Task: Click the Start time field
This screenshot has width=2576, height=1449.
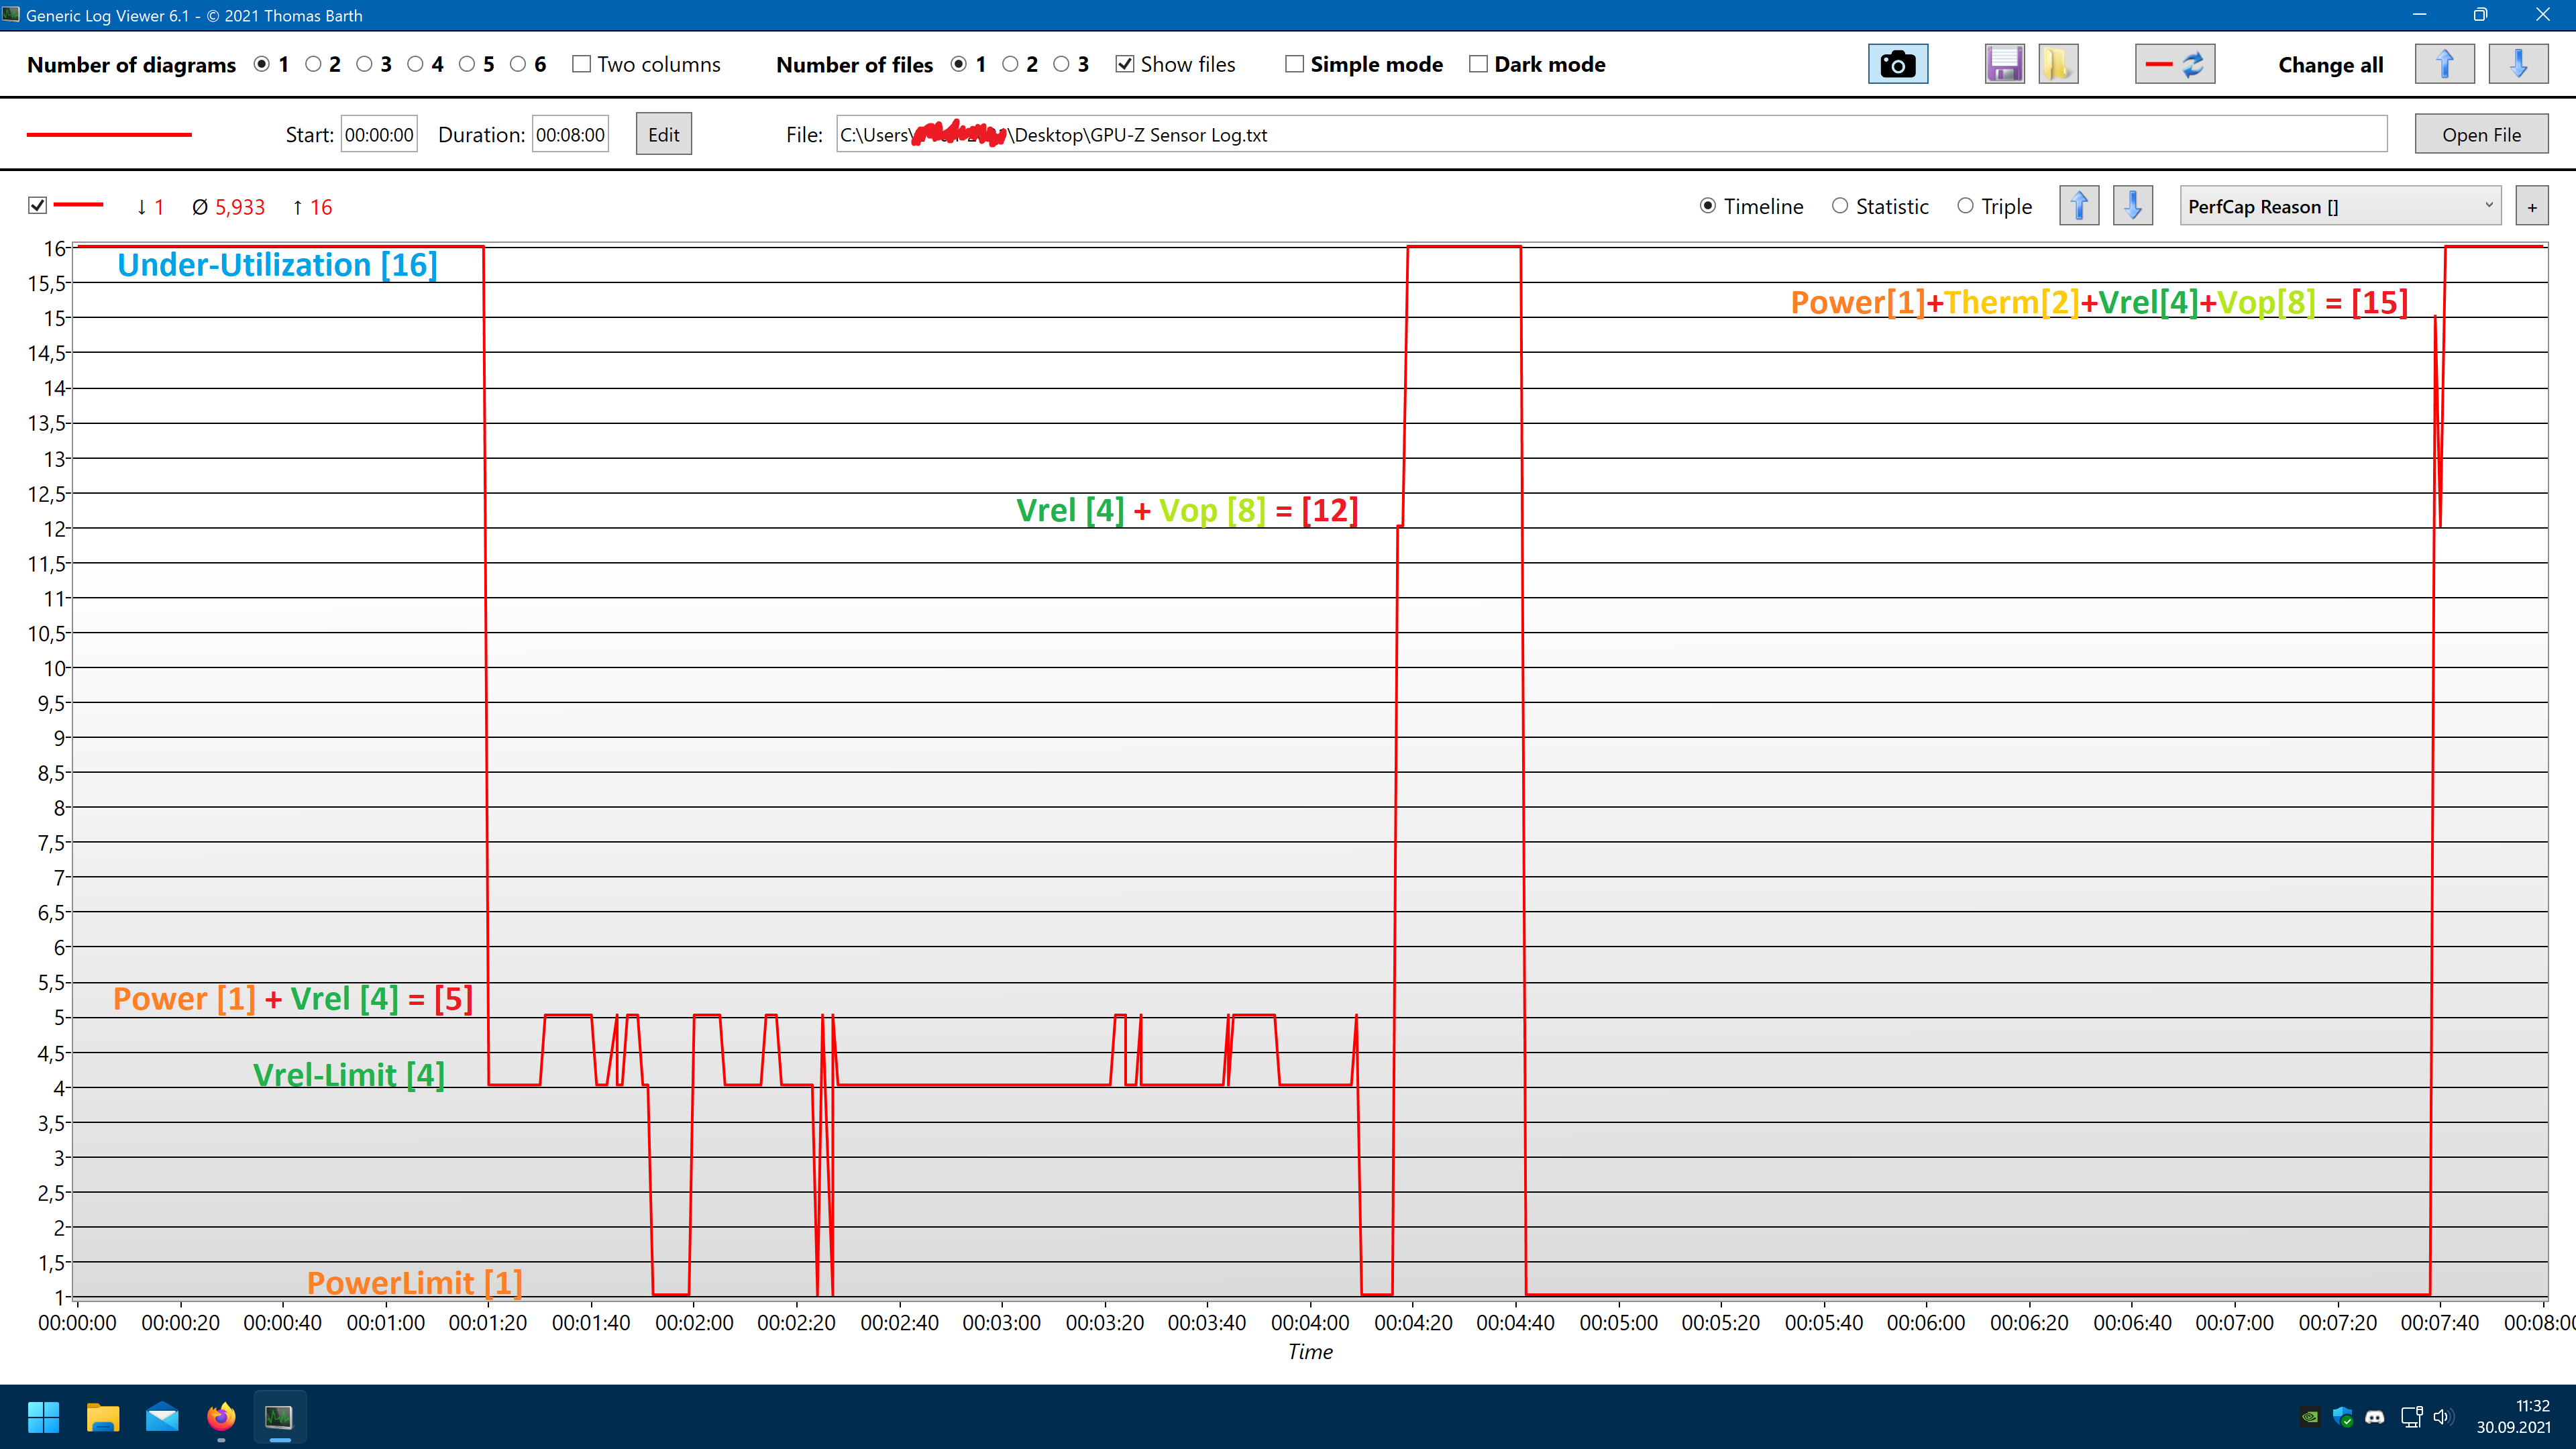Action: [x=379, y=135]
